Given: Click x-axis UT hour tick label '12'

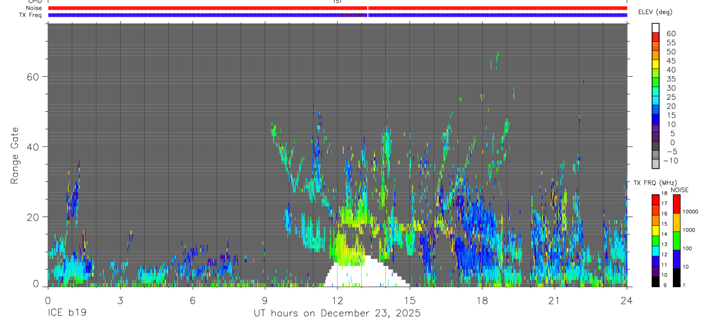Looking at the screenshot, I should [338, 300].
